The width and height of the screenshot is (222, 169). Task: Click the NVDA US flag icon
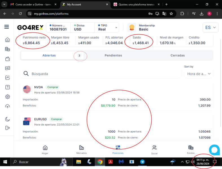pyautogui.click(x=27, y=89)
